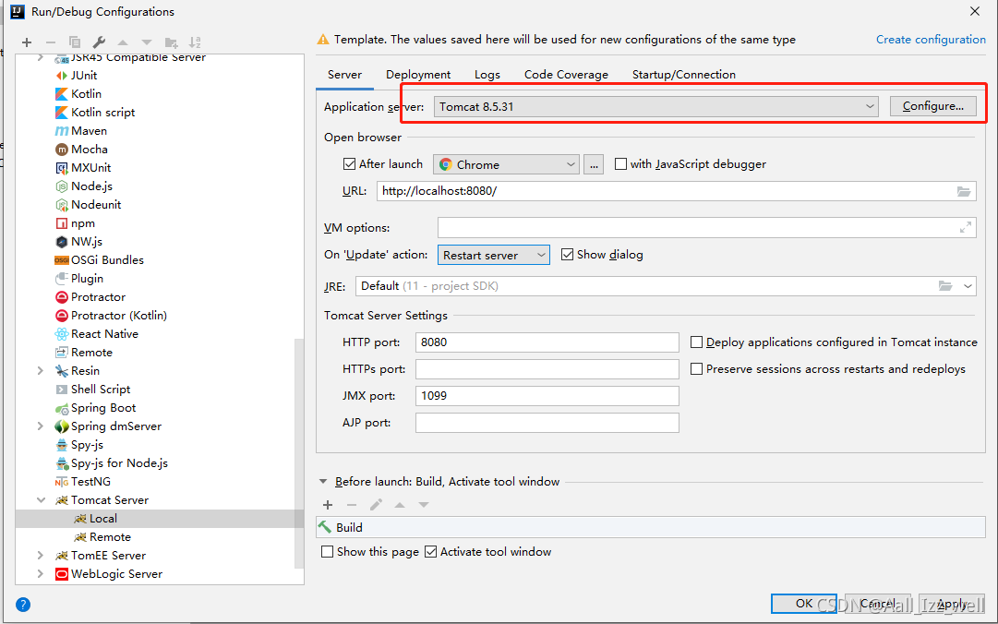Viewport: 998px width, 624px height.
Task: Click inside the HTTP port field
Action: tap(547, 342)
